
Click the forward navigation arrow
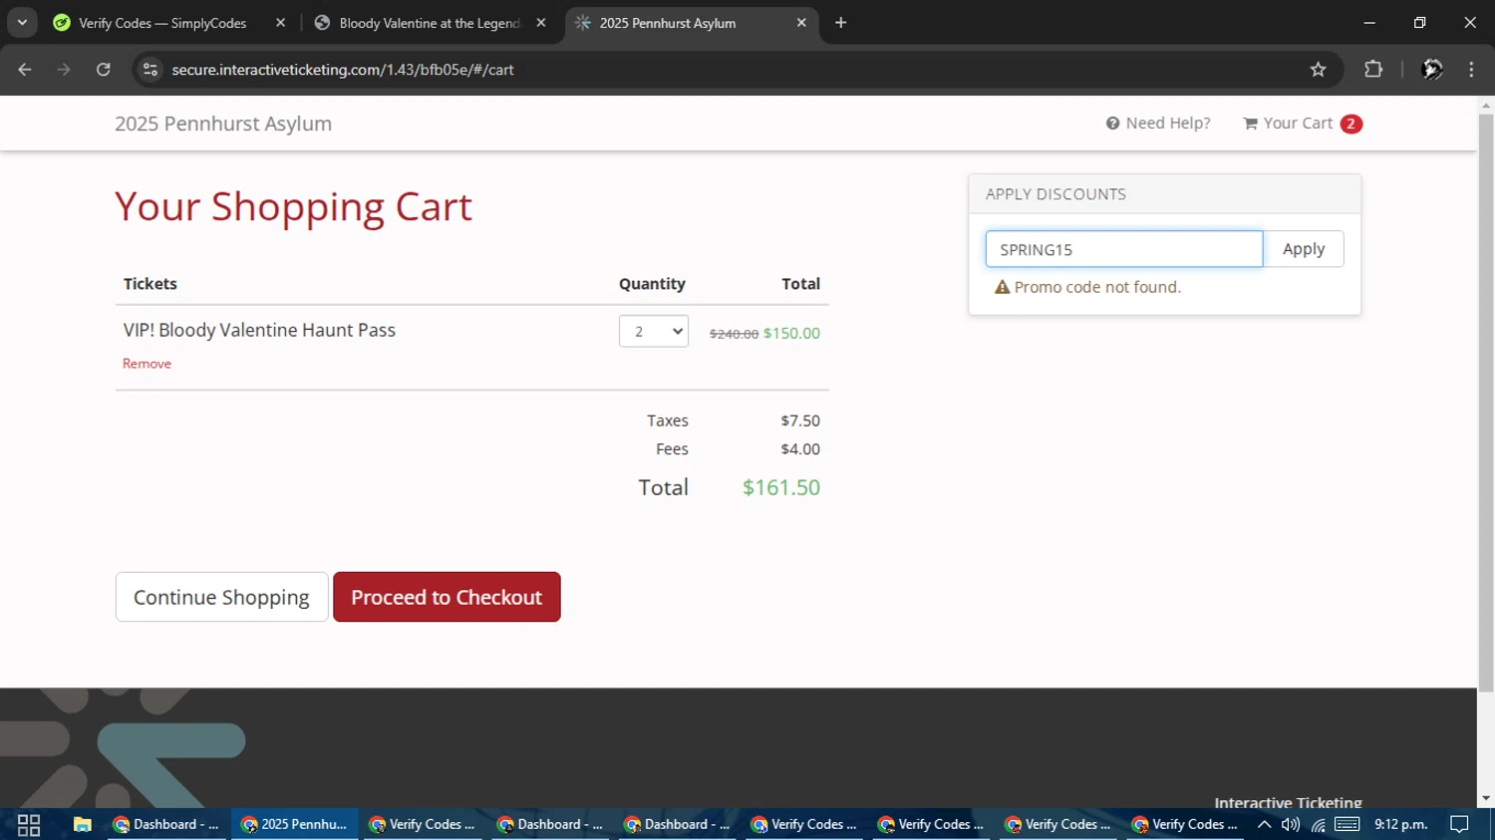64,70
